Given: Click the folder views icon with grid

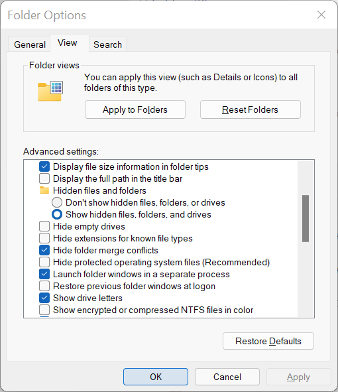Looking at the screenshot, I should 50,91.
